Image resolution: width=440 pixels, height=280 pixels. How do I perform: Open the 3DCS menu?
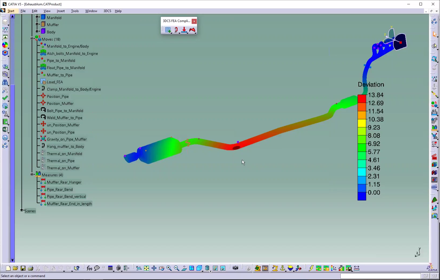pyautogui.click(x=107, y=11)
